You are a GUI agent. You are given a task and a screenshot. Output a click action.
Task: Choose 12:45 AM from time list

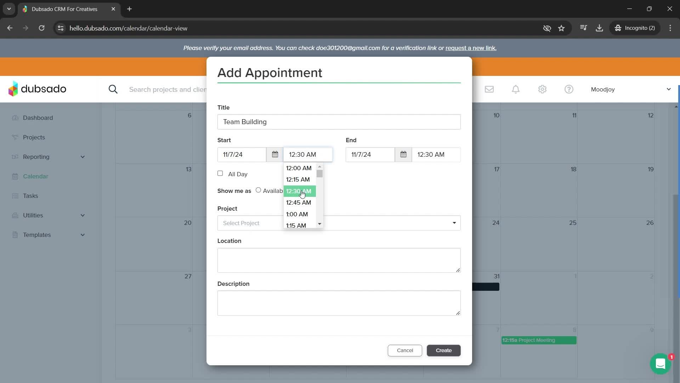[299, 202]
